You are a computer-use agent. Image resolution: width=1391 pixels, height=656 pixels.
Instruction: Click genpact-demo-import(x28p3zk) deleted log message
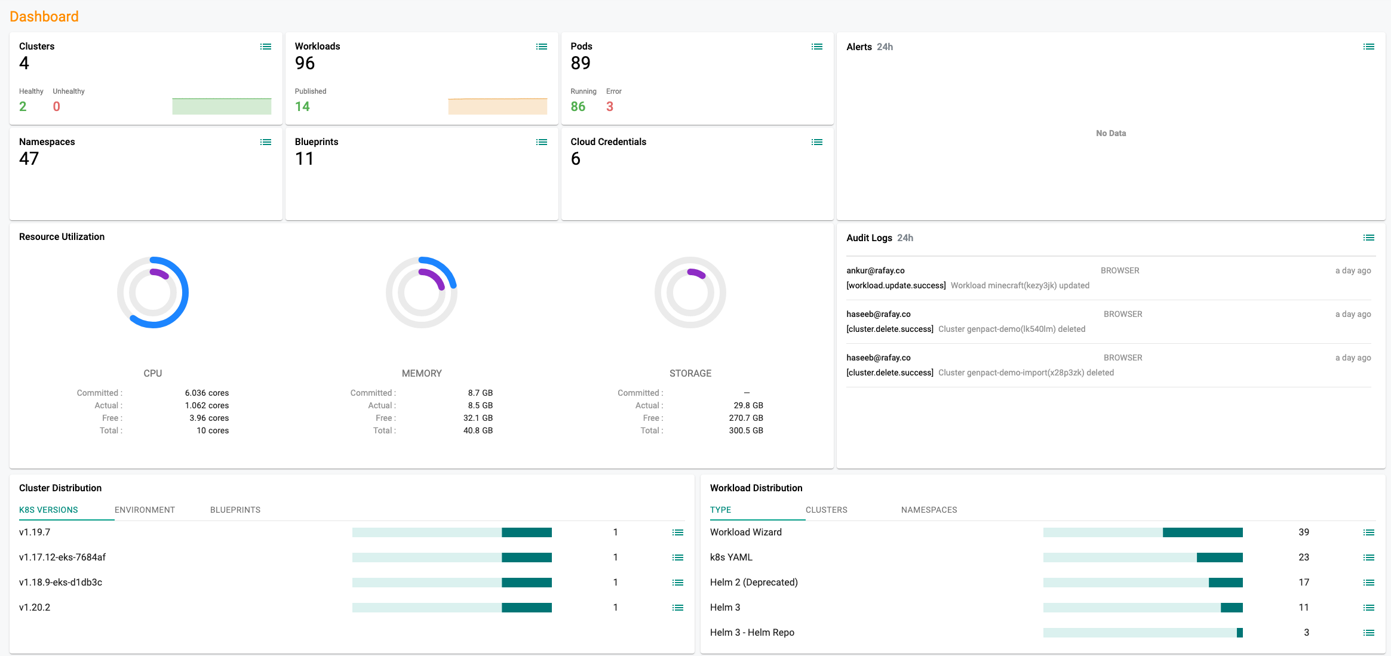click(1026, 372)
